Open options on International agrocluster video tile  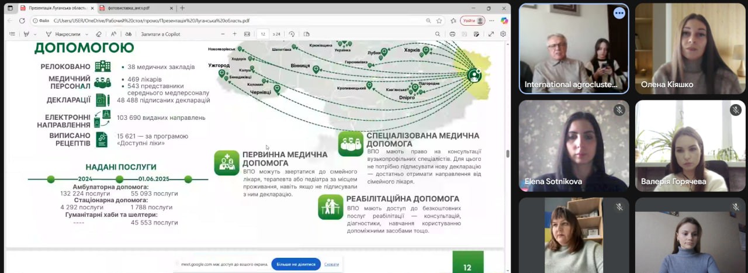tap(619, 13)
